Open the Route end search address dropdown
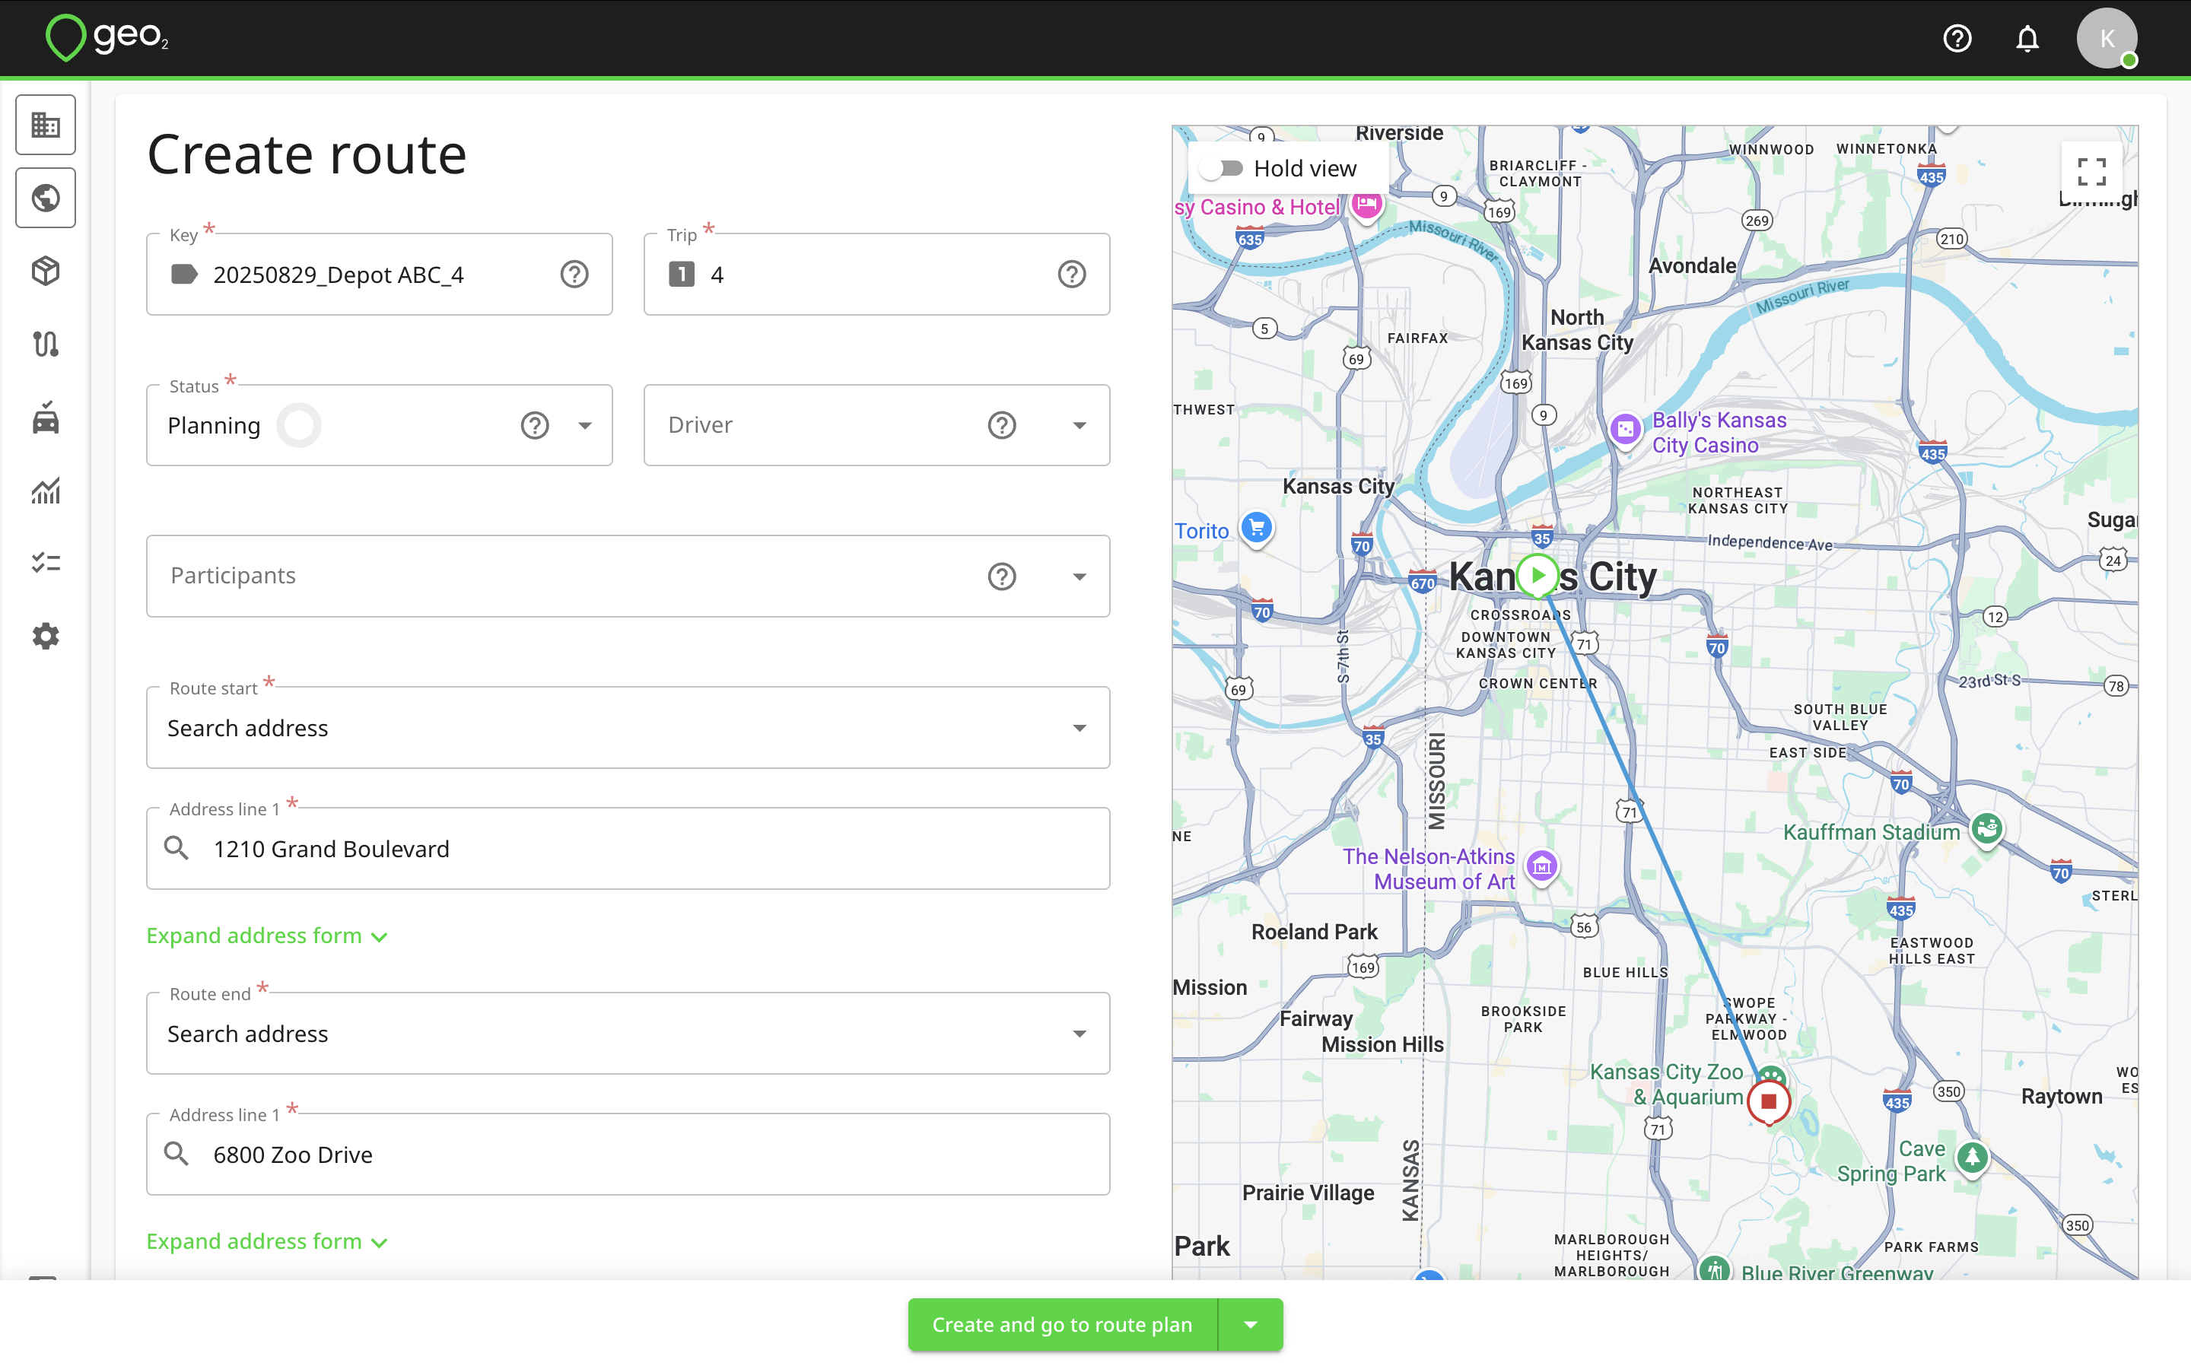Image resolution: width=2191 pixels, height=1366 pixels. (628, 1034)
